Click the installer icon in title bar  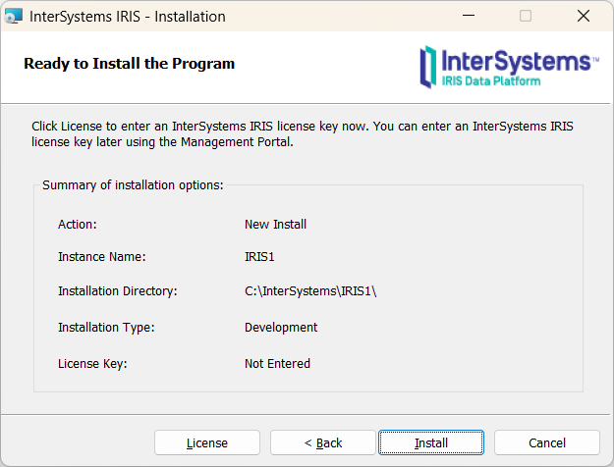click(14, 17)
